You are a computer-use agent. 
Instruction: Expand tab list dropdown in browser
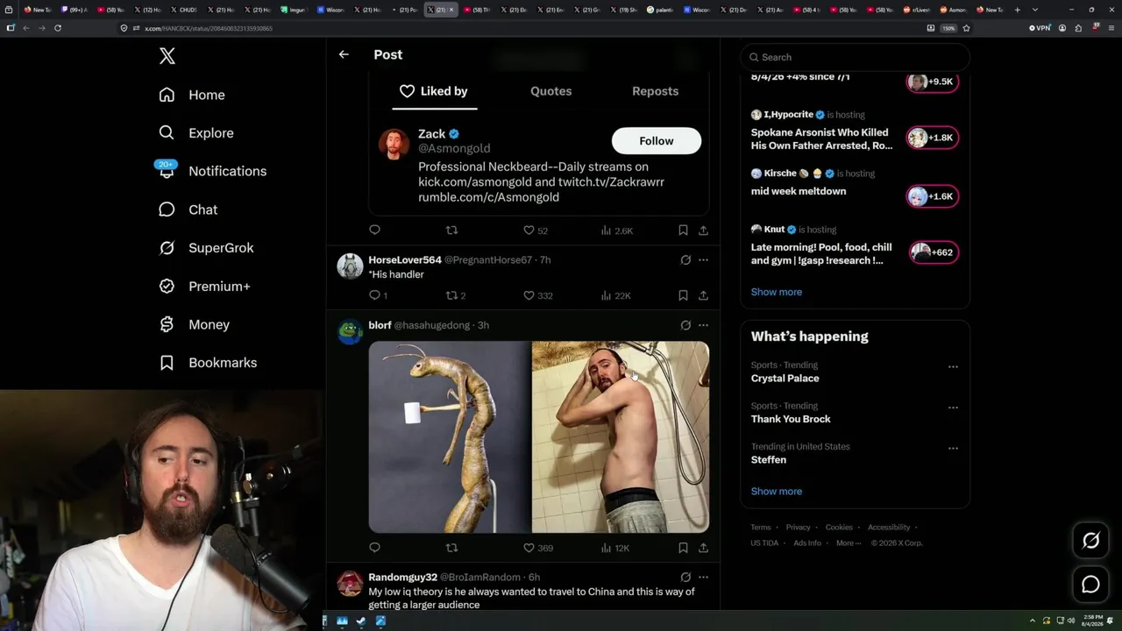click(x=1035, y=10)
